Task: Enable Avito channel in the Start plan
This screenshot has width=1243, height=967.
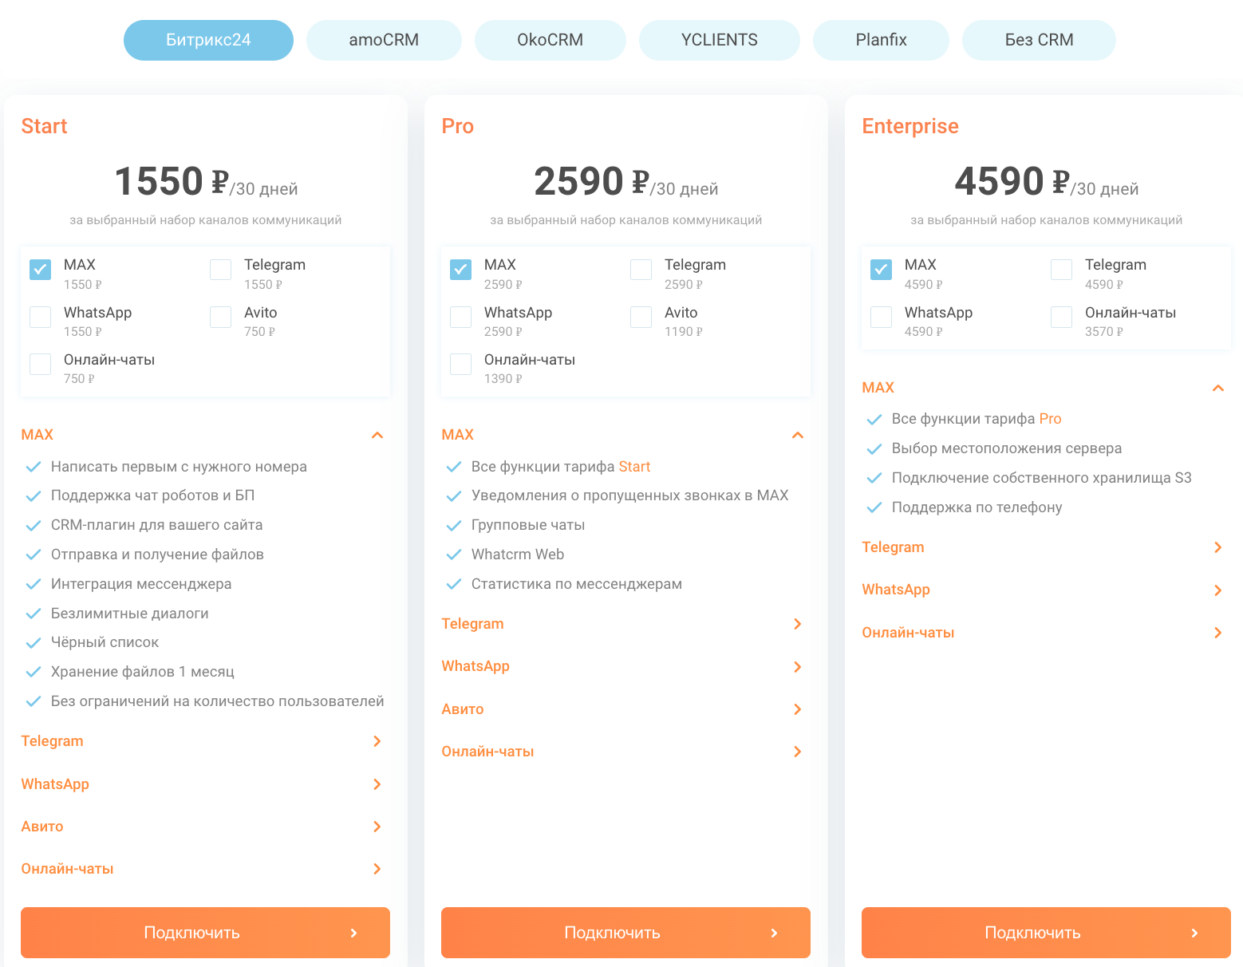Action: tap(220, 317)
